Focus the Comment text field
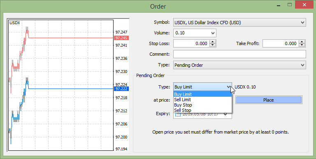The height and width of the screenshot is (159, 316). (x=239, y=54)
